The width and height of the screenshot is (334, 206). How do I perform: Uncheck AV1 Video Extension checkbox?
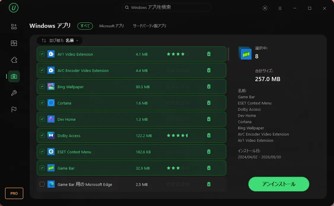pyautogui.click(x=42, y=54)
